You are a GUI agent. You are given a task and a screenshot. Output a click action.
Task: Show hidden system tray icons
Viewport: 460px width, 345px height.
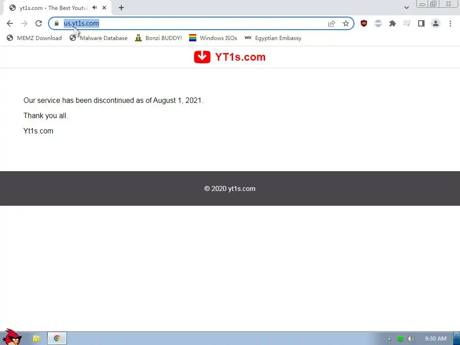point(389,339)
